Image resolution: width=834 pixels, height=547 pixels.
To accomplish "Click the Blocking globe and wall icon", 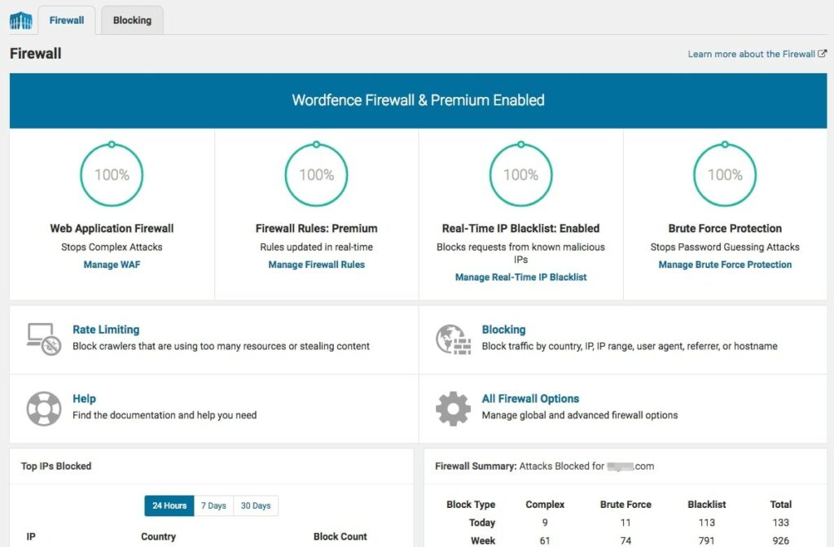I will [453, 339].
